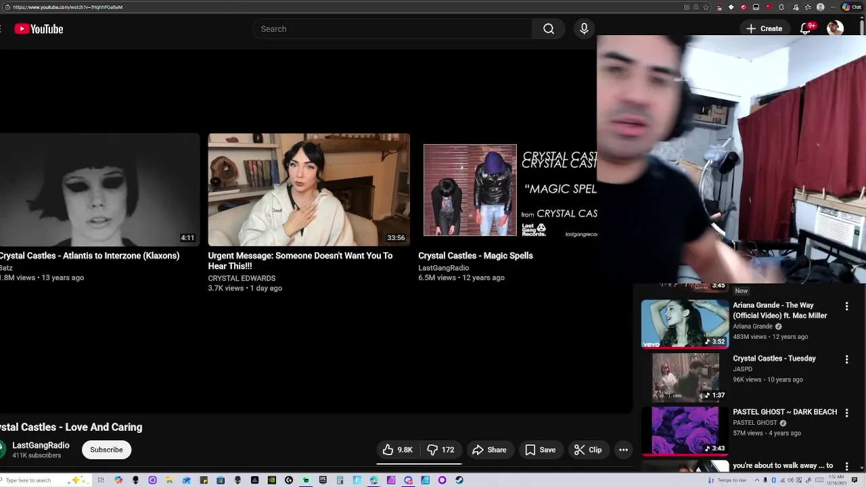Screen dimensions: 866x487
Task: Open browser settings and more ellipsis
Action: click(x=833, y=7)
